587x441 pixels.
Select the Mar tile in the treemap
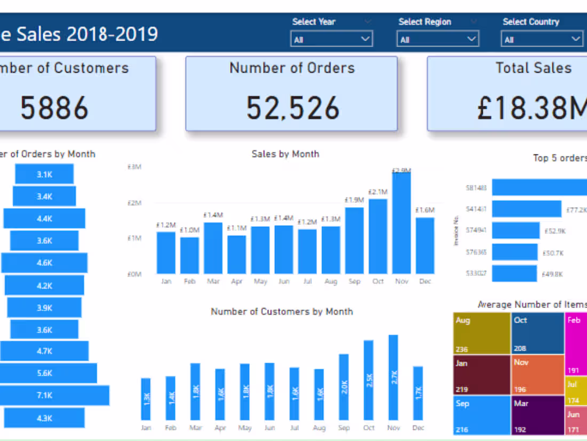point(536,416)
